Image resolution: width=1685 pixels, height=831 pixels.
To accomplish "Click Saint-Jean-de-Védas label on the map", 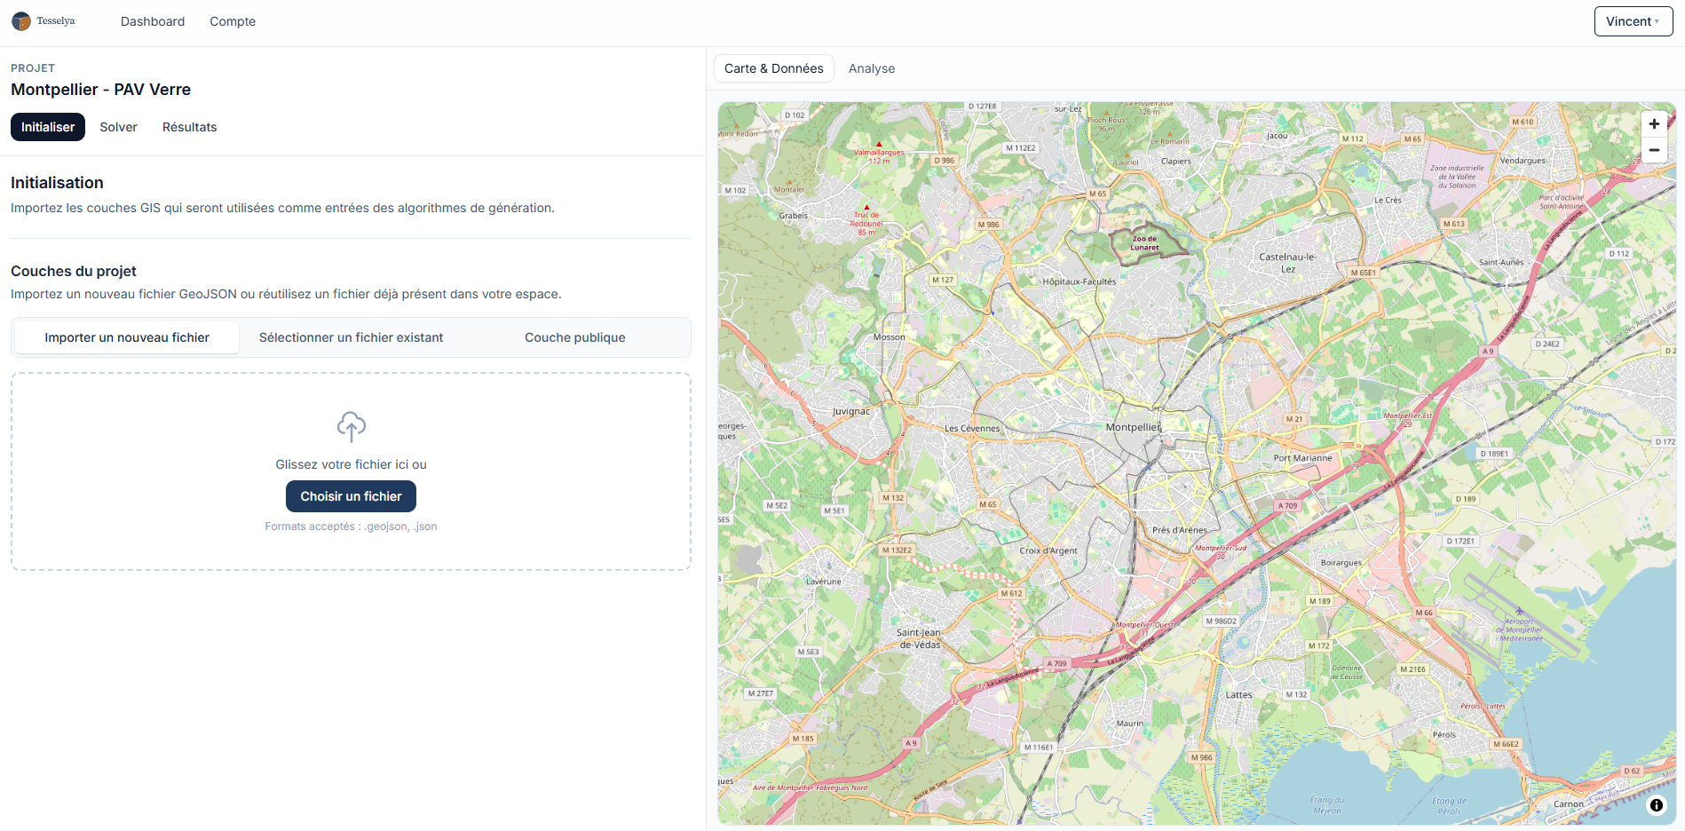I will pyautogui.click(x=919, y=638).
